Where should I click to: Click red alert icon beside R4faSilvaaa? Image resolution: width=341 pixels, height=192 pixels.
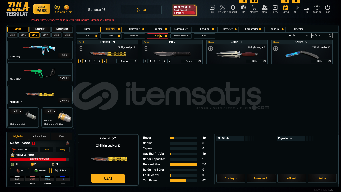tap(33, 143)
